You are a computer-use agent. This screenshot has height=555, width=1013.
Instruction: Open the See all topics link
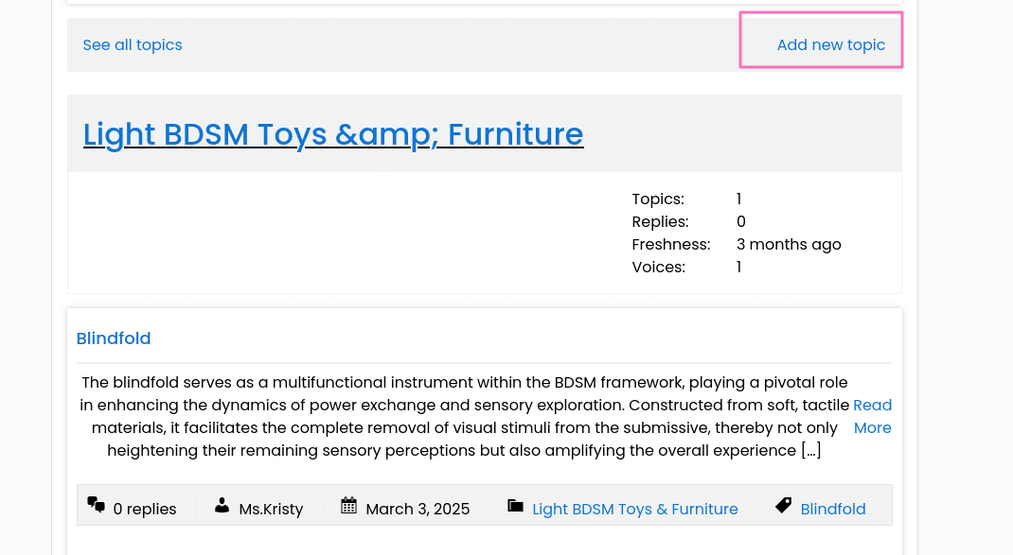pos(133,45)
